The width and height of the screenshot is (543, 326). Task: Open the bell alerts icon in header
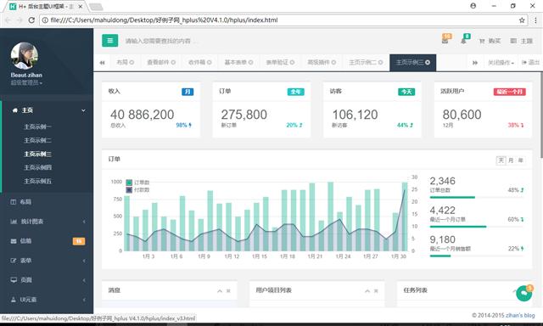[x=464, y=40]
